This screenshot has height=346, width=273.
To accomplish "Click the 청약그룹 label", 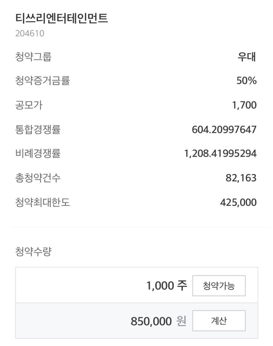I will click(x=33, y=57).
